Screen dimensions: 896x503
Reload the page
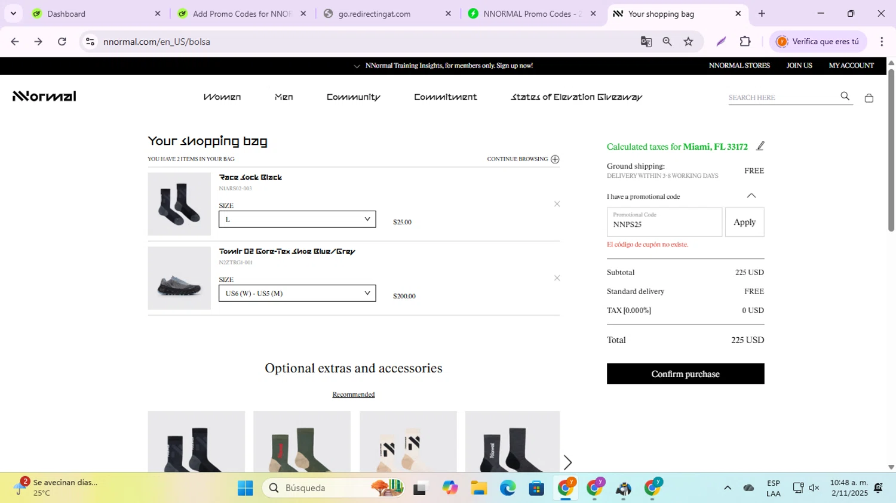(62, 42)
